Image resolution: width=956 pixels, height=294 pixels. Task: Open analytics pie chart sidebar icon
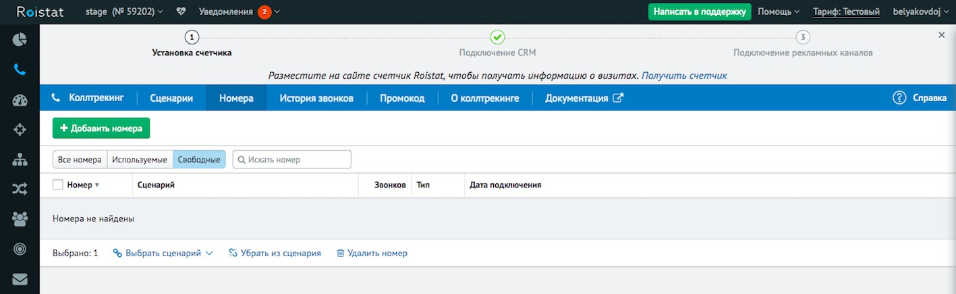[20, 39]
